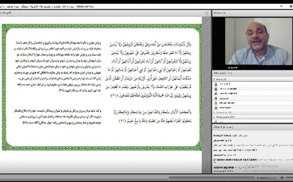The width and height of the screenshot is (293, 182).
Task: Click the second host's avatar icon
Action: point(216,88)
